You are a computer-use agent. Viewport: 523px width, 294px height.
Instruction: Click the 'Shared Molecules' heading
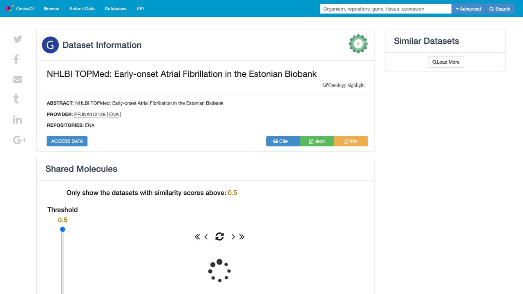tap(81, 169)
